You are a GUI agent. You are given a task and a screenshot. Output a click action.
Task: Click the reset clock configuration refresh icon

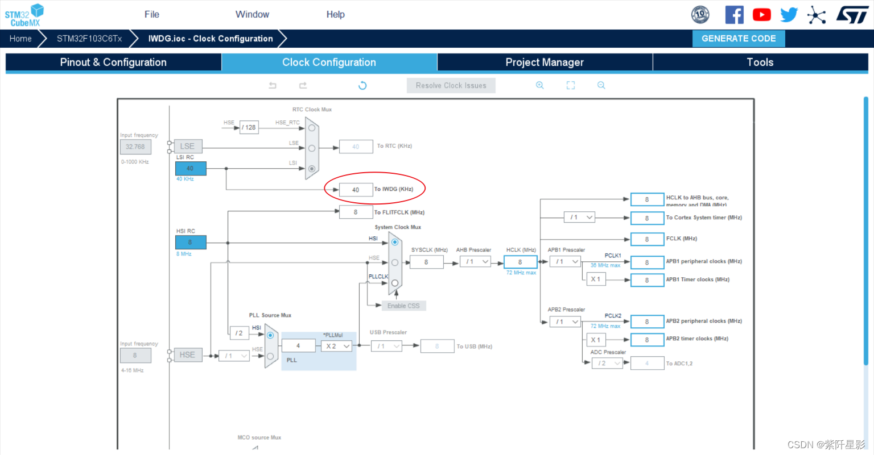coord(362,85)
